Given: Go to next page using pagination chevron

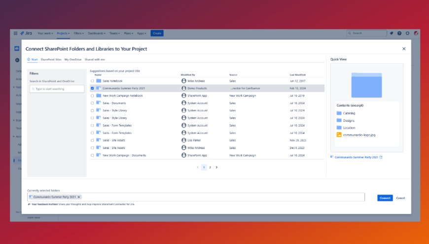Looking at the screenshot, I should point(216,167).
